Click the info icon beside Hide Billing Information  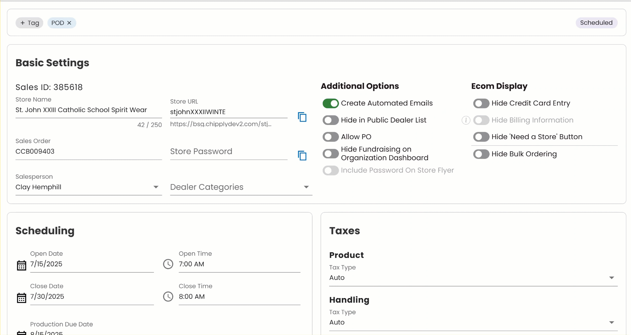[466, 120]
